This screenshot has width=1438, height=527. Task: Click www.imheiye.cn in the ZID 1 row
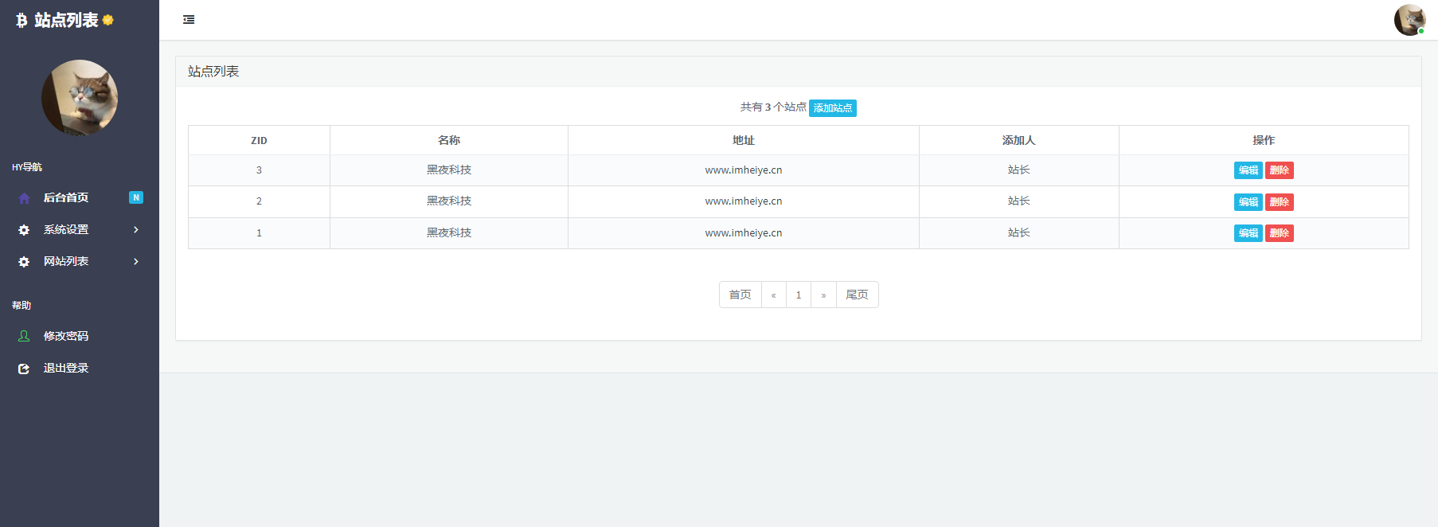tap(744, 233)
